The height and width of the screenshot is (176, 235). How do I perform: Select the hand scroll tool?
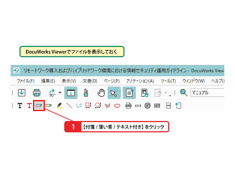point(101,93)
